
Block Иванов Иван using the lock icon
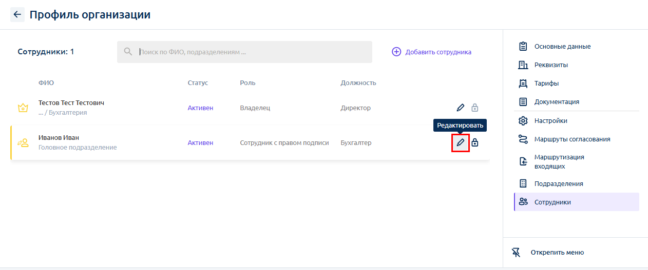click(x=475, y=142)
